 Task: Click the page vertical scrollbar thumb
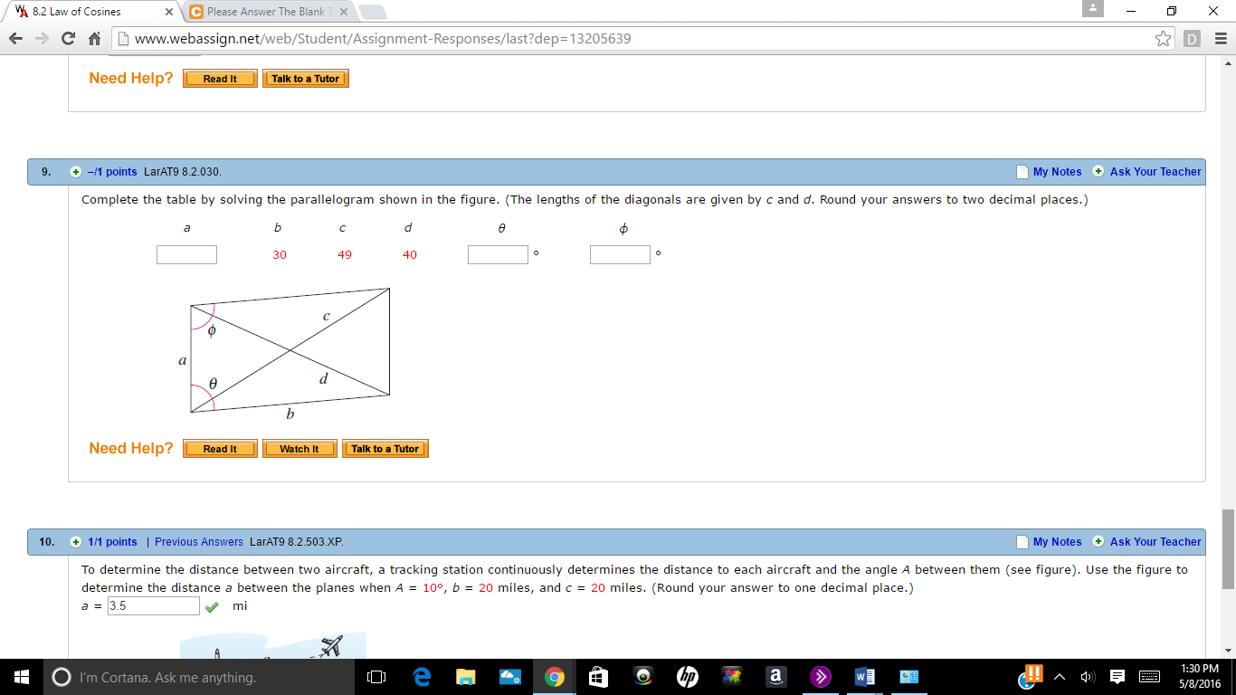click(x=1228, y=549)
